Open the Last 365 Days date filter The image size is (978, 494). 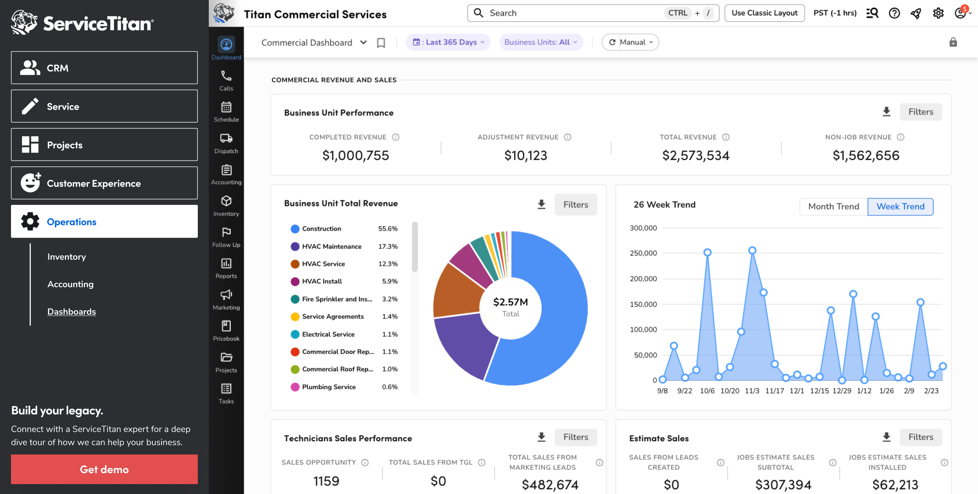pos(448,42)
